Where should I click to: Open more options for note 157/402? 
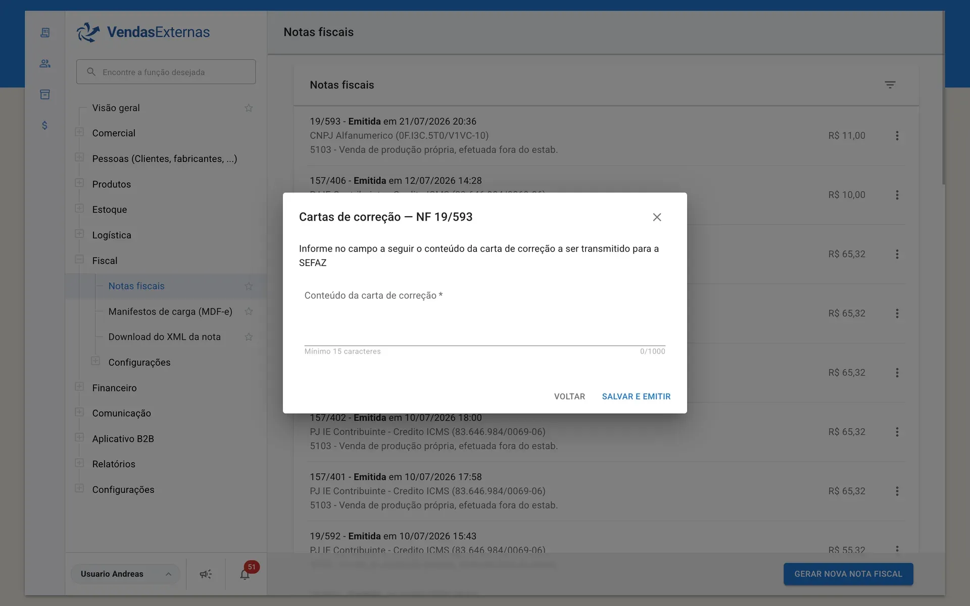point(897,432)
